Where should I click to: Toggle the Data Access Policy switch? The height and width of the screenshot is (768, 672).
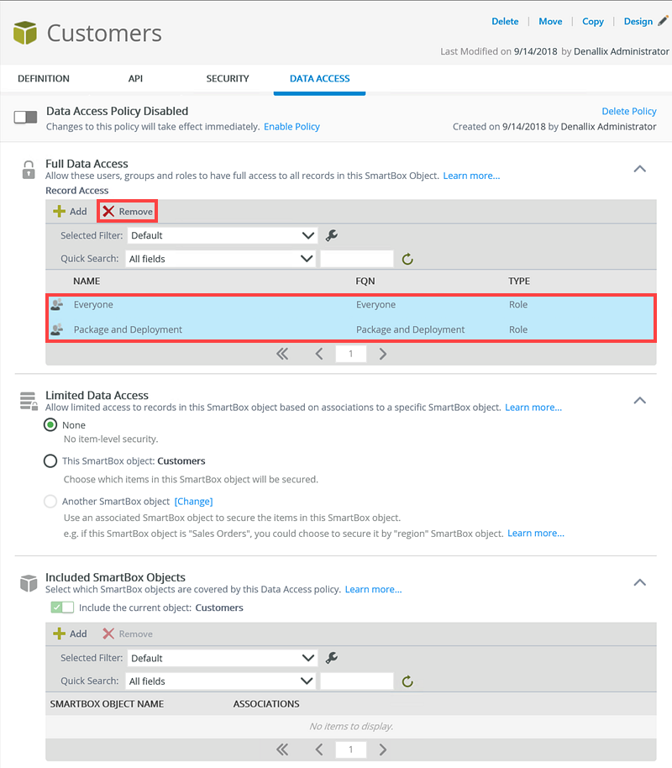pos(26,118)
